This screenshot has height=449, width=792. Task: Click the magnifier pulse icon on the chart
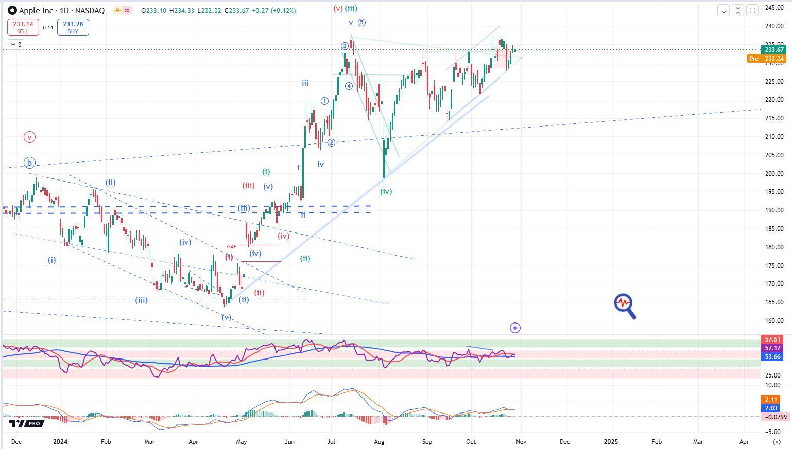click(625, 306)
